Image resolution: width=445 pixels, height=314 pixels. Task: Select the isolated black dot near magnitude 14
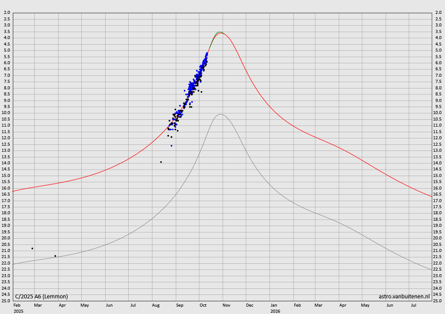tap(161, 162)
